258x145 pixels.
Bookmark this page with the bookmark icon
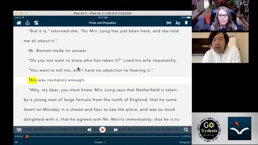(x=186, y=23)
